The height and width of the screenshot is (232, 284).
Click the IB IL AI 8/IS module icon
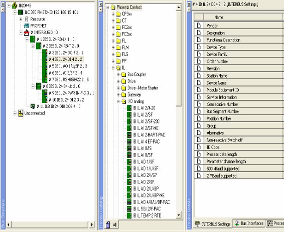point(129,148)
